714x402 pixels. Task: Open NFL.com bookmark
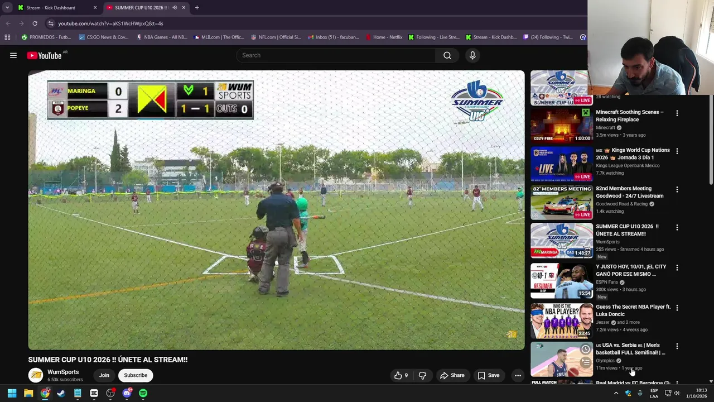pos(276,37)
